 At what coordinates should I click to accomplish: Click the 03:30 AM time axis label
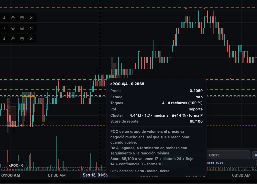(x=241, y=175)
